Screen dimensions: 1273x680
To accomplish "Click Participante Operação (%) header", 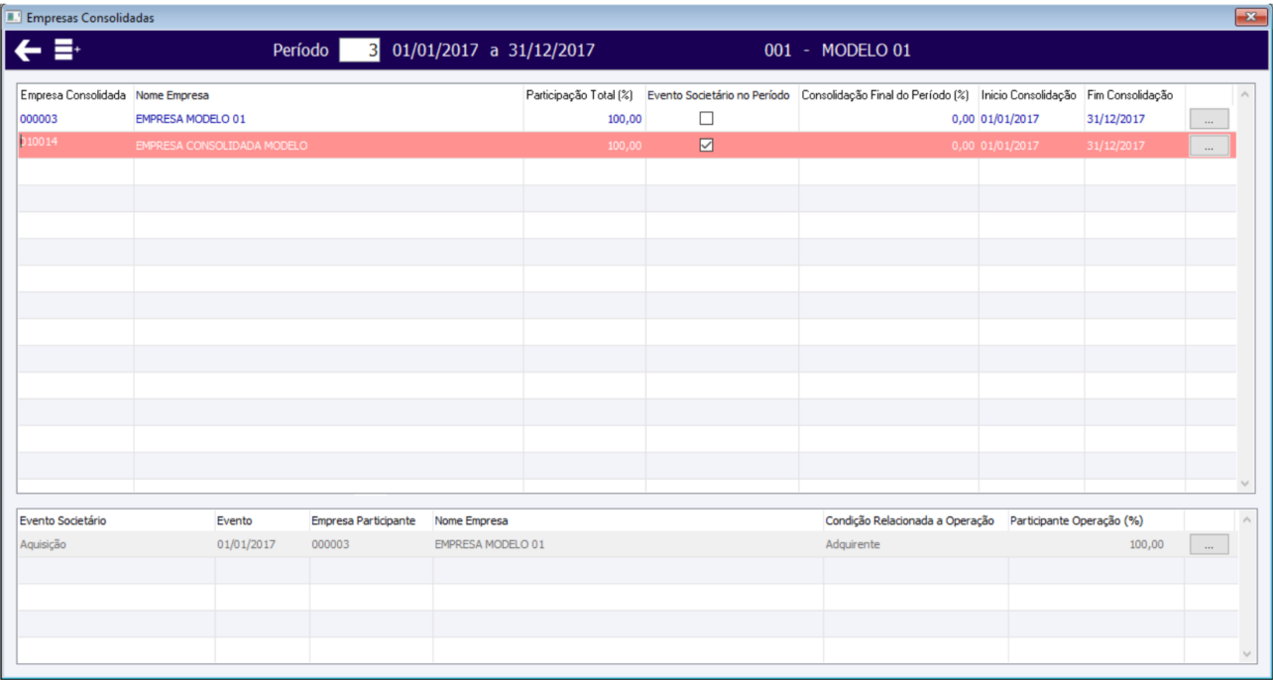I will (x=1083, y=520).
